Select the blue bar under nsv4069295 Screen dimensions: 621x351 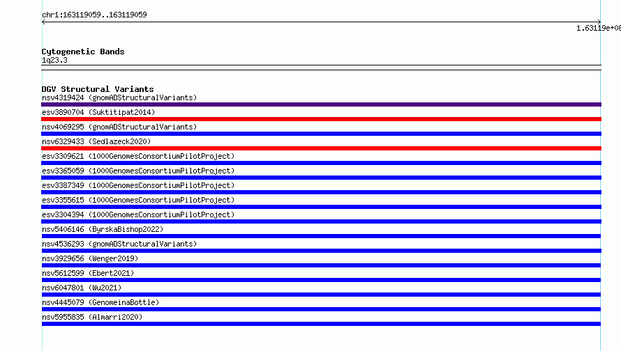pyautogui.click(x=321, y=134)
